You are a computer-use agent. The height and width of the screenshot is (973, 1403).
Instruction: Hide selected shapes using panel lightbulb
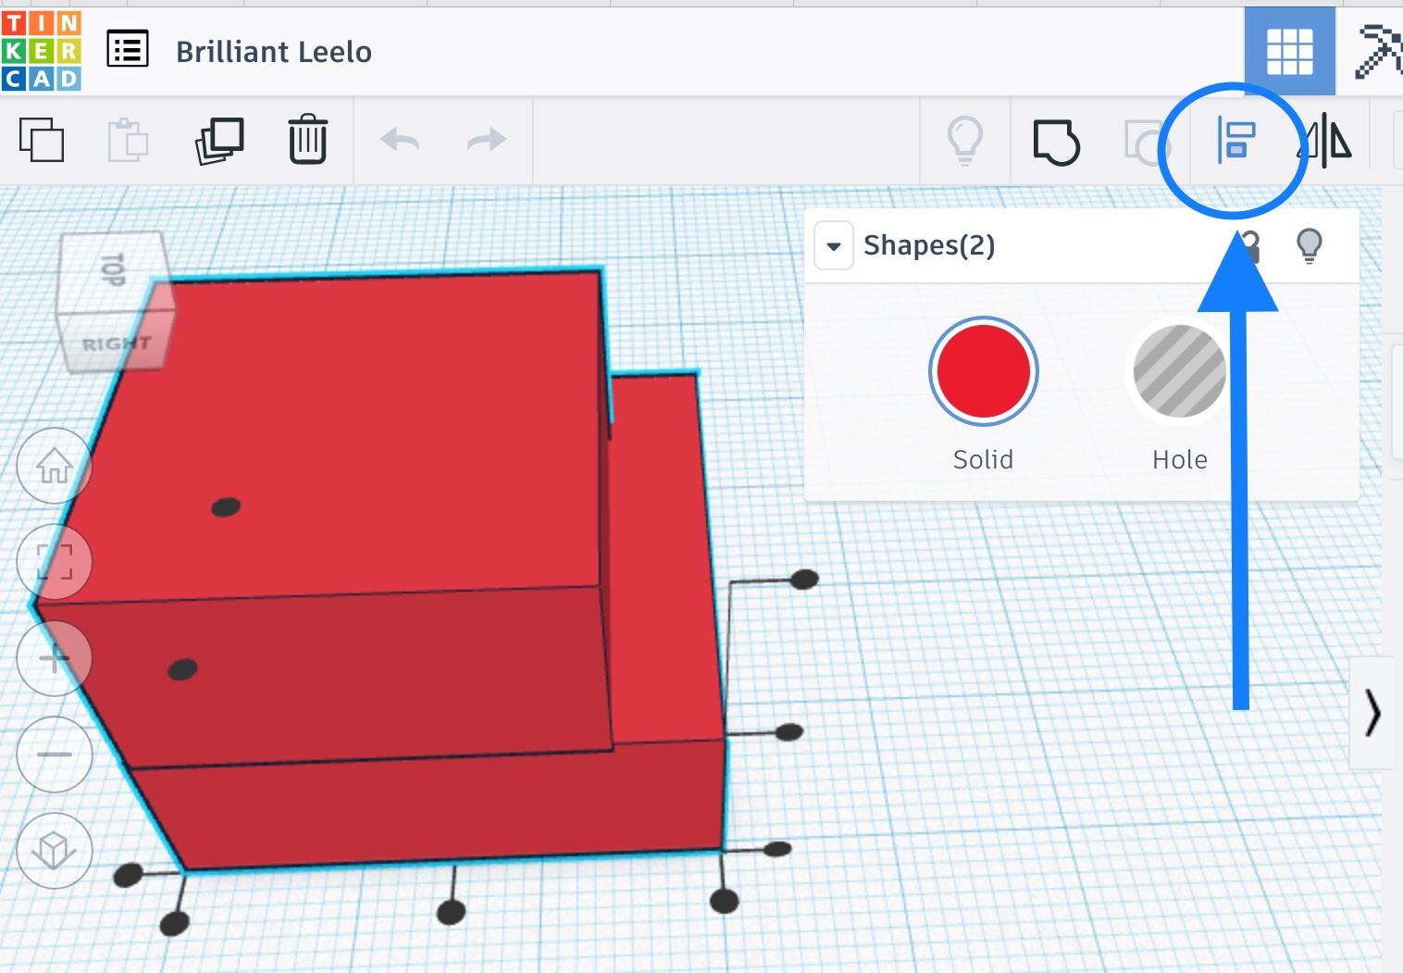click(x=1309, y=245)
